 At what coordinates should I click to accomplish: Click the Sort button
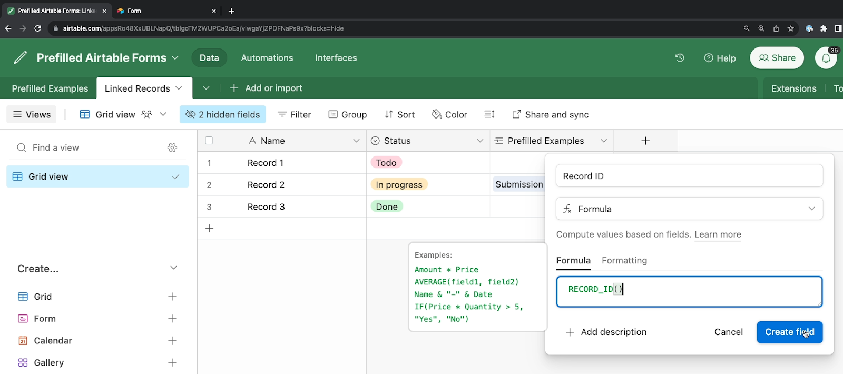pyautogui.click(x=400, y=114)
